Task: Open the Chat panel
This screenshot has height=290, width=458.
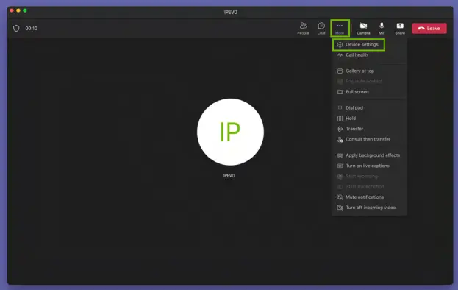Action: point(321,29)
